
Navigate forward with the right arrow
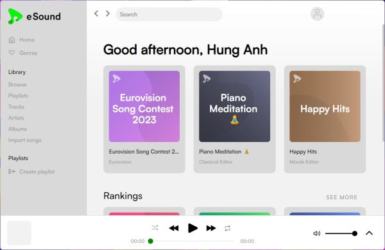click(x=108, y=13)
